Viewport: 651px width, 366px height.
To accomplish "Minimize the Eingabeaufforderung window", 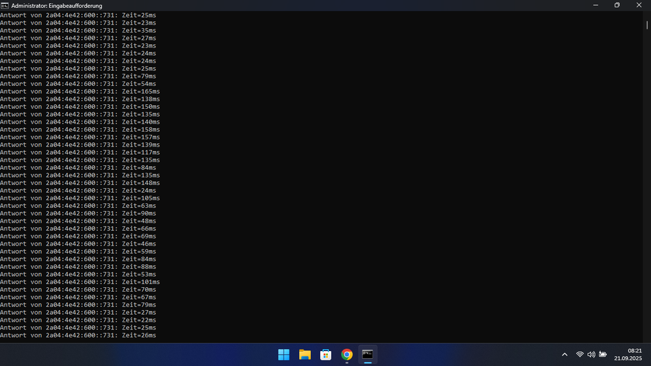I will tap(596, 5).
